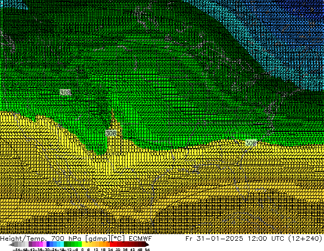
Task: Click the date 'Fr 31-01-2025'
Action: tap(214, 239)
